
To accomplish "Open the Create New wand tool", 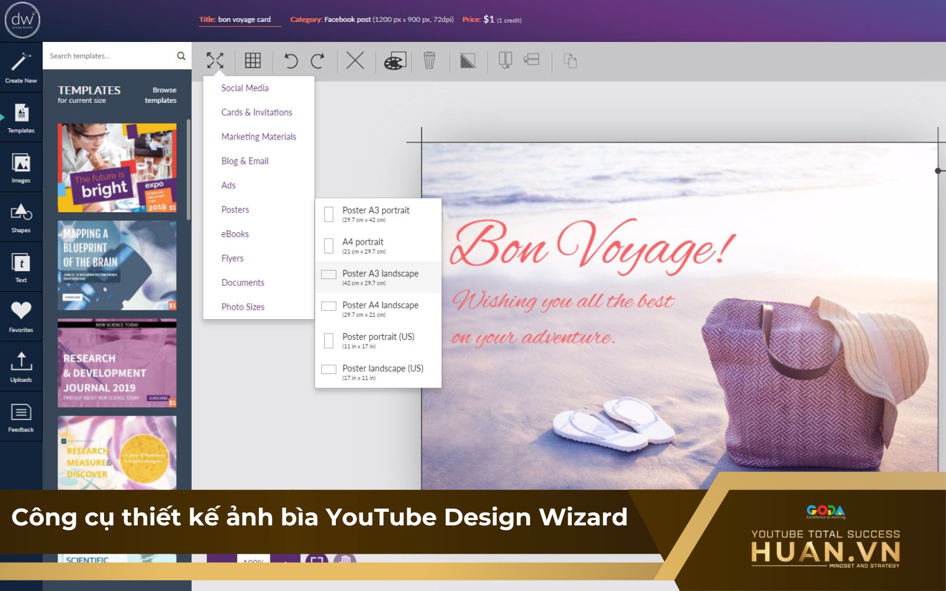I will point(21,67).
